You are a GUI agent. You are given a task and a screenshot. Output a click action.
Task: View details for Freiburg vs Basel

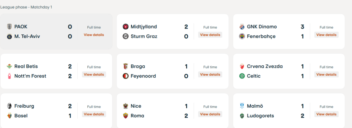tap(94, 114)
